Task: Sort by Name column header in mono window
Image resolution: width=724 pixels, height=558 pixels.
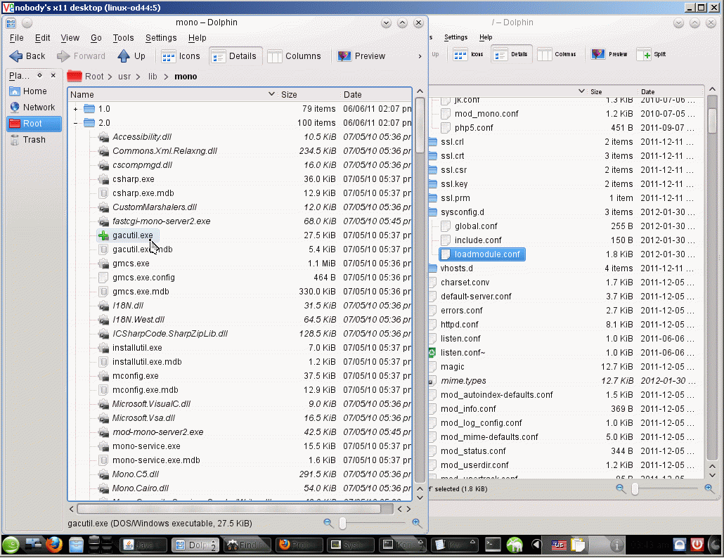Action: click(x=173, y=95)
